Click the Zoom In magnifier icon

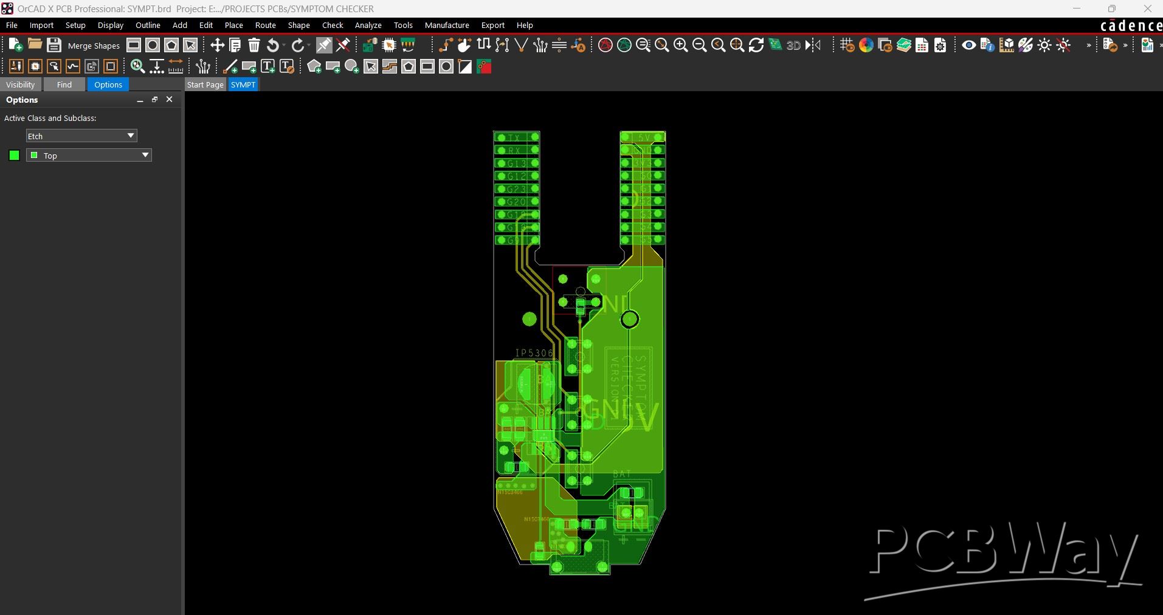[x=680, y=45]
